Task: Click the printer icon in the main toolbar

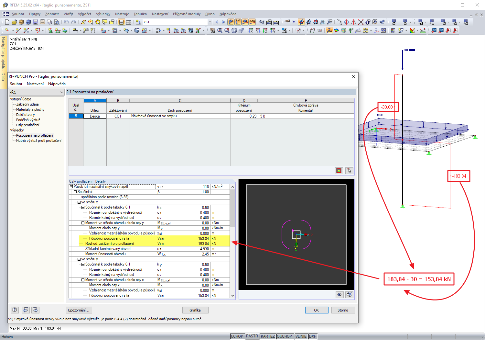Action: (x=49, y=22)
